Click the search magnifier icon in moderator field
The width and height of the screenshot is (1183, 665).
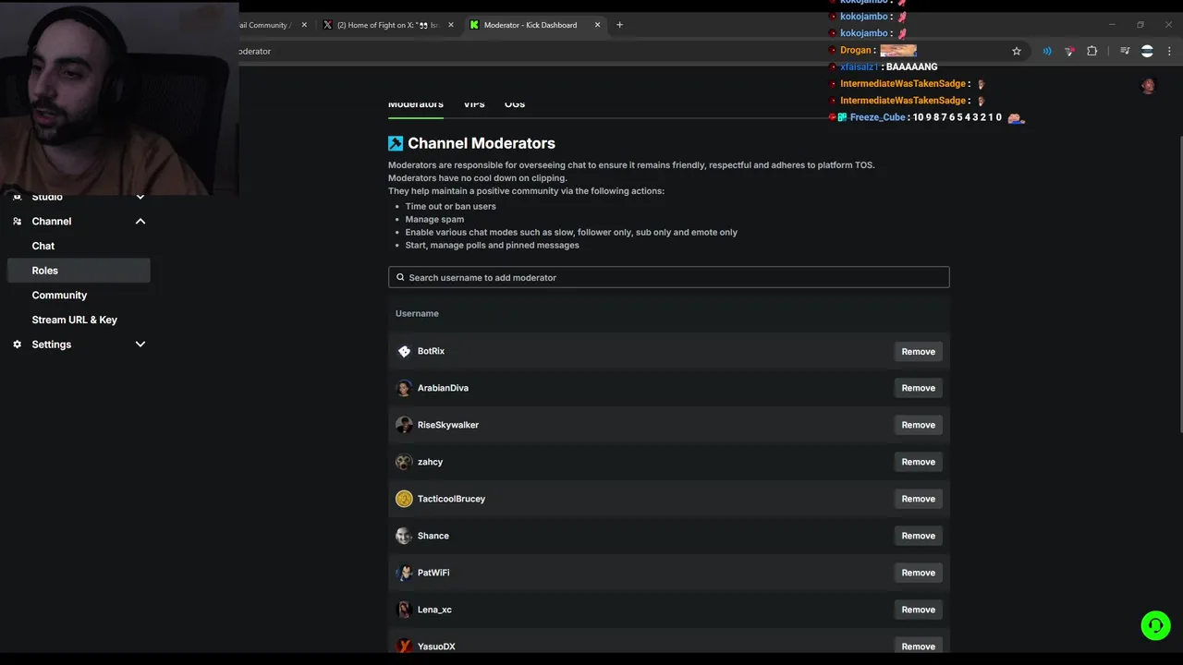click(400, 277)
